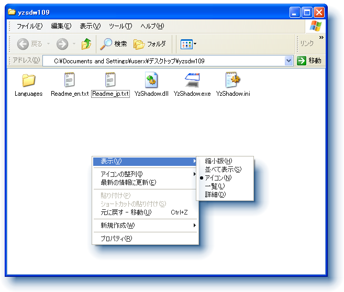The height and width of the screenshot is (292, 344).
Task: Click the Back (戻る) arrow icon
Action: coord(23,44)
